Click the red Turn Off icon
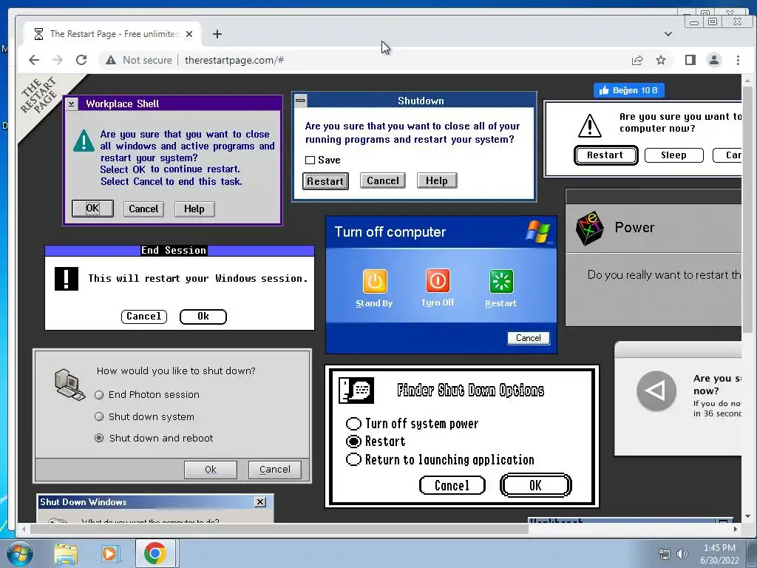The height and width of the screenshot is (568, 757). 438,280
